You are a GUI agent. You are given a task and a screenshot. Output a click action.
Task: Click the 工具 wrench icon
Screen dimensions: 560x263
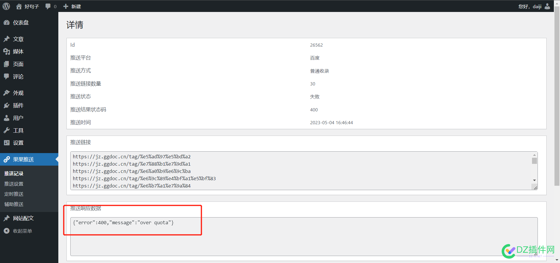6,130
